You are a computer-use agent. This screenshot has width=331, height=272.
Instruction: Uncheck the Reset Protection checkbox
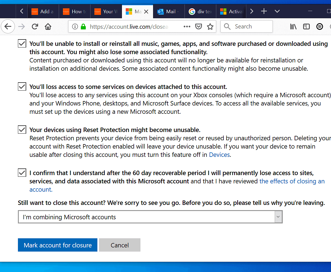[x=22, y=130]
